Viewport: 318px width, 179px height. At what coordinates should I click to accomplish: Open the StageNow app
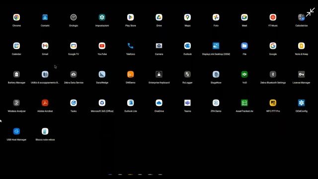tap(216, 75)
